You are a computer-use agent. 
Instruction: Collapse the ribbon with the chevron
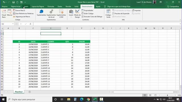click(x=180, y=20)
